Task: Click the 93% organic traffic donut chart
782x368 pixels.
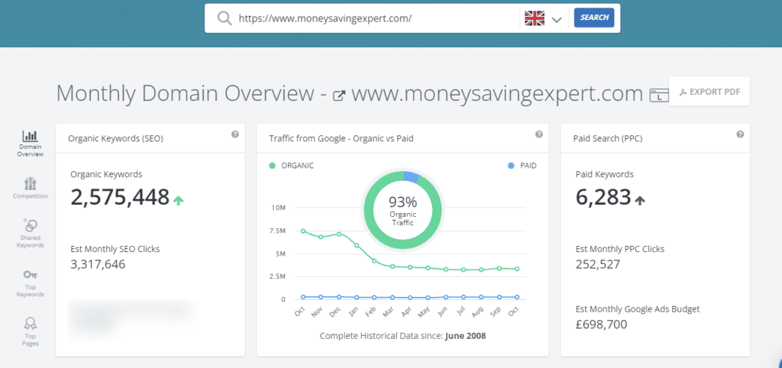Action: pos(402,208)
